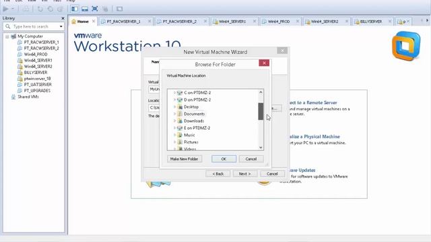This screenshot has height=242, width=431.
Task: Select the Pictures folder
Action: point(191,142)
